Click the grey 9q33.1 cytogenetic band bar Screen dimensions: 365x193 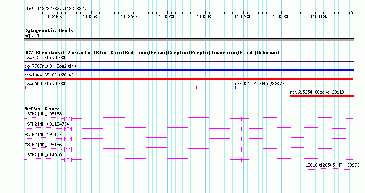click(189, 40)
